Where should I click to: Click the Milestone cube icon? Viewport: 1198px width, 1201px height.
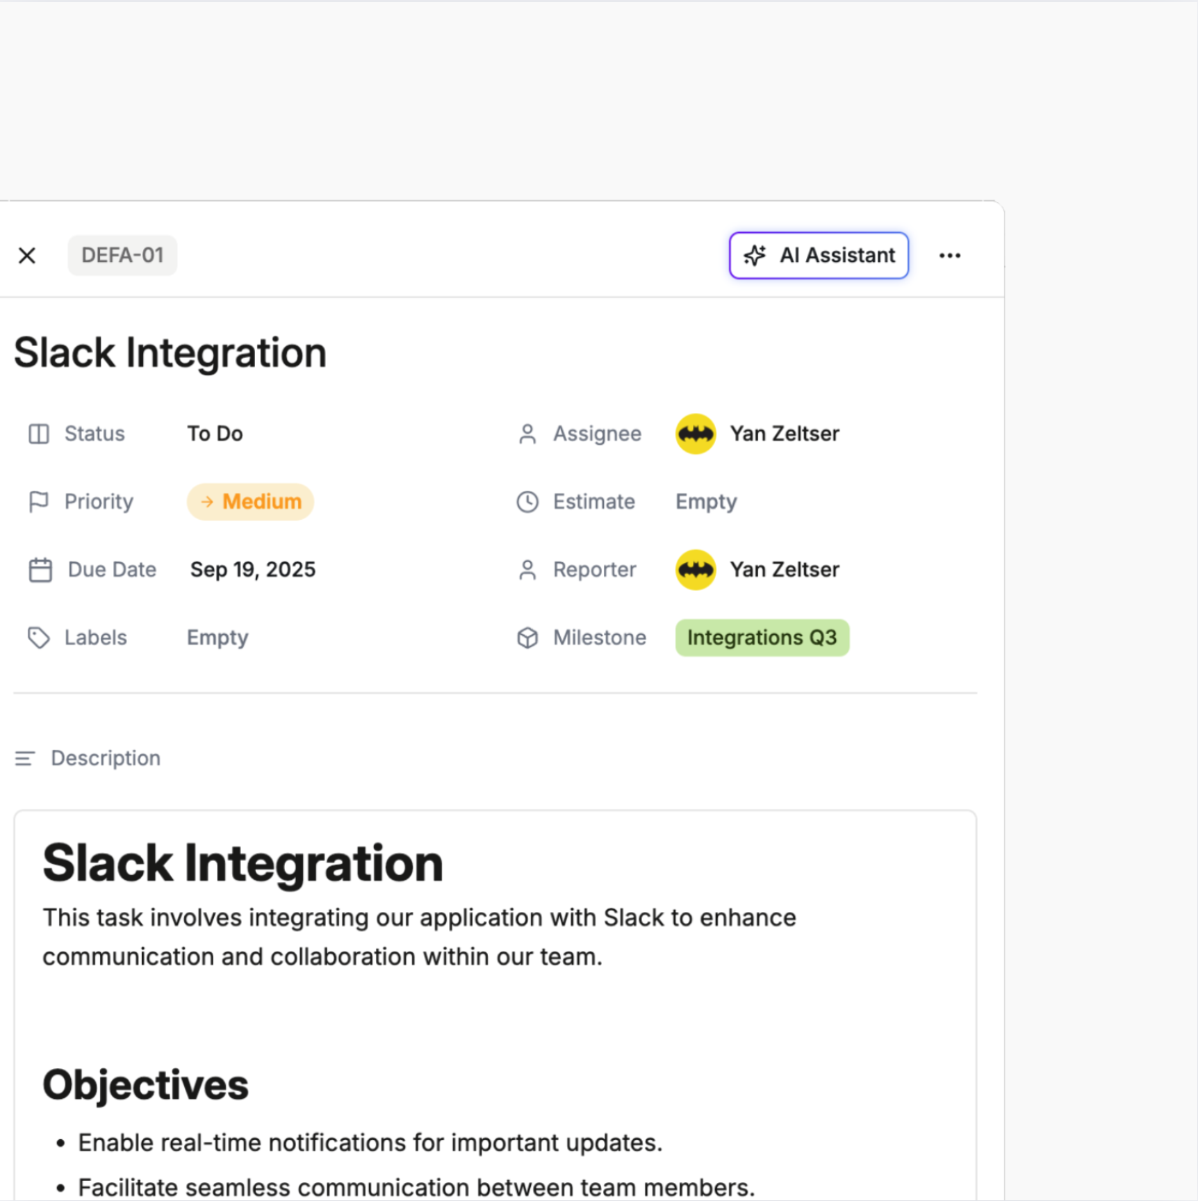point(527,637)
